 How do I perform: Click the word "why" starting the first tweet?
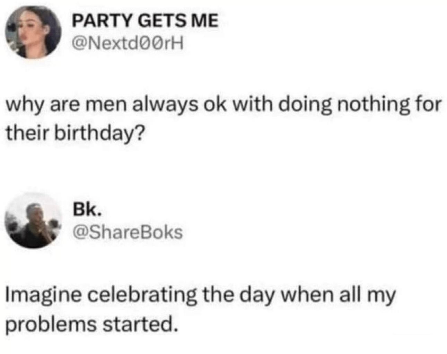pyautogui.click(x=25, y=105)
